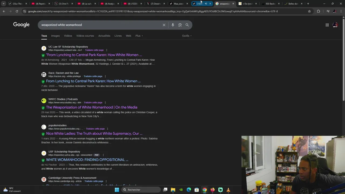Open Google Lens image search icon
Viewport: 345px width, 194px height.
[x=180, y=25]
